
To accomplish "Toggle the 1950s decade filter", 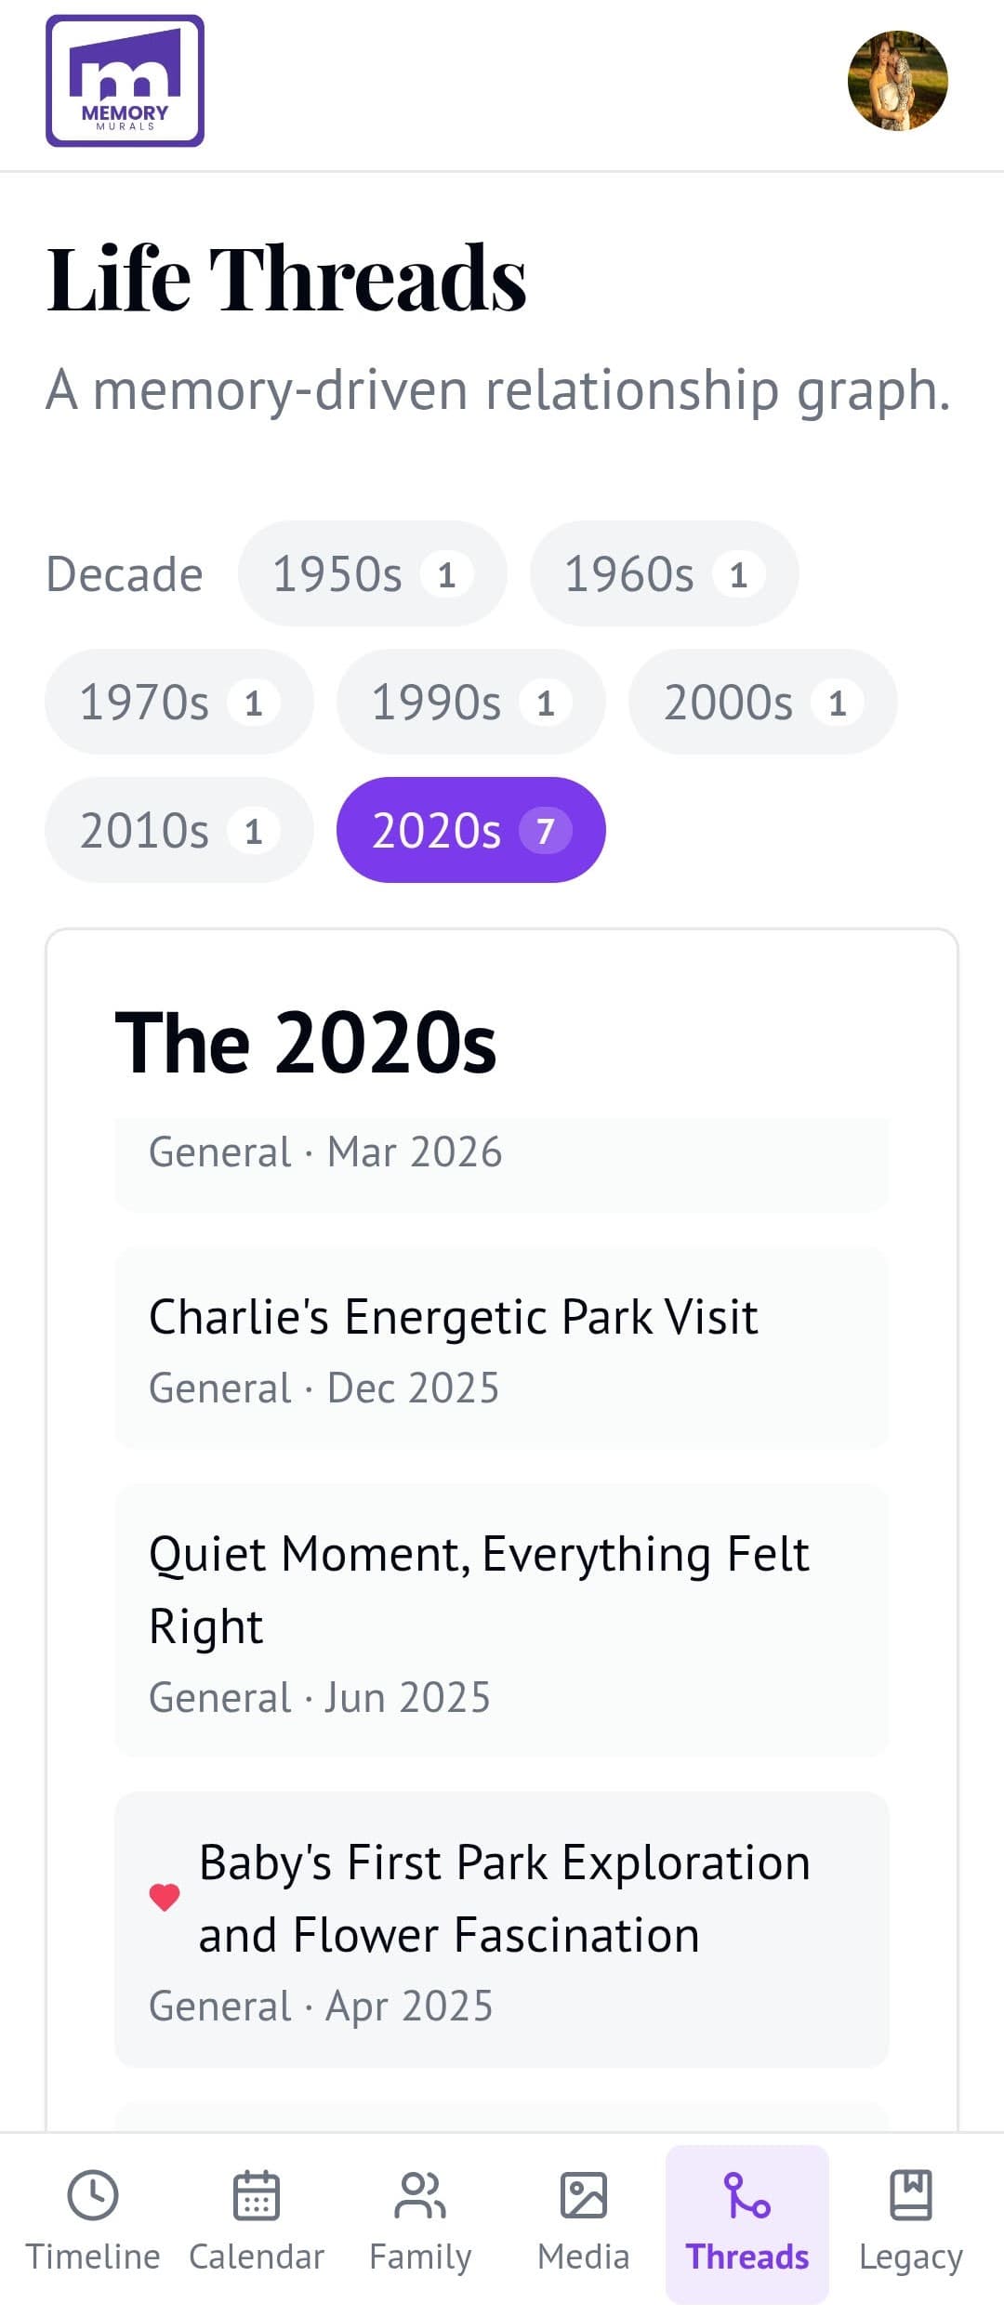I will (x=372, y=572).
